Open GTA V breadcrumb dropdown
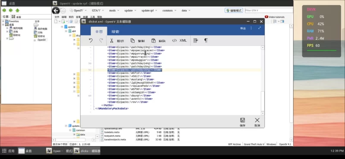Viewport: 345px width, 159px height. coord(103,10)
